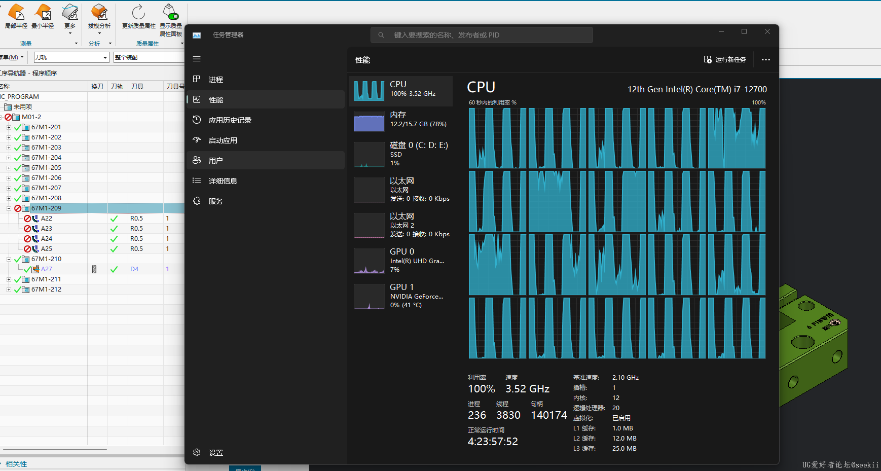Select the GPU 1 NVIDIA GeForce entry
The width and height of the screenshot is (881, 471).
pos(401,296)
